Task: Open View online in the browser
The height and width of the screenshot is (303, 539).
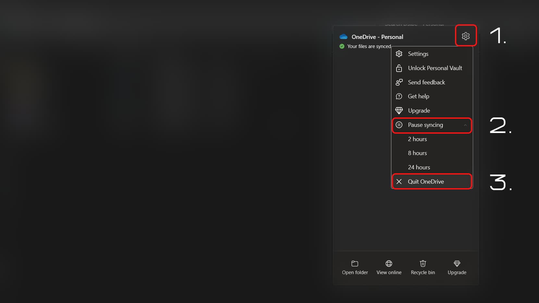Action: [389, 268]
